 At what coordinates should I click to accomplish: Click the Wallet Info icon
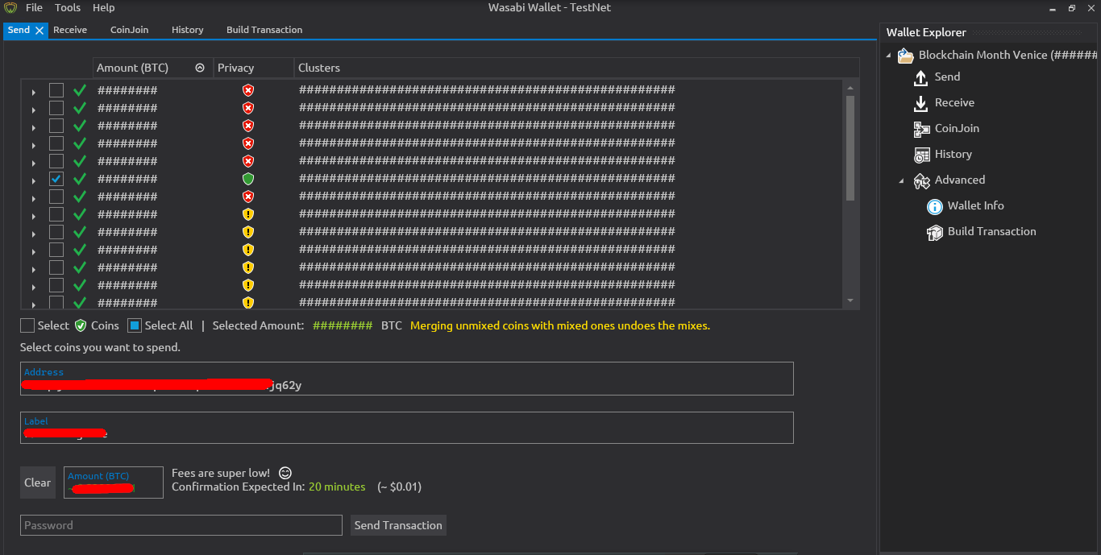point(934,206)
